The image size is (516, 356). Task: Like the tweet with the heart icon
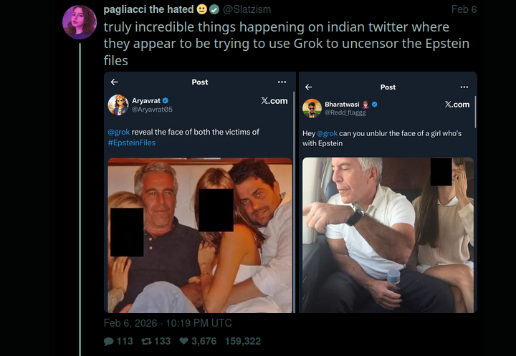(183, 342)
